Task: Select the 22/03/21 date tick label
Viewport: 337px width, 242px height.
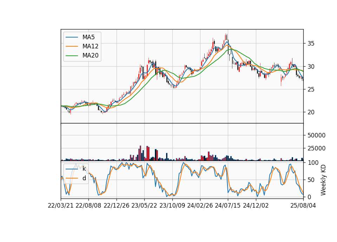Action: pyautogui.click(x=61, y=206)
